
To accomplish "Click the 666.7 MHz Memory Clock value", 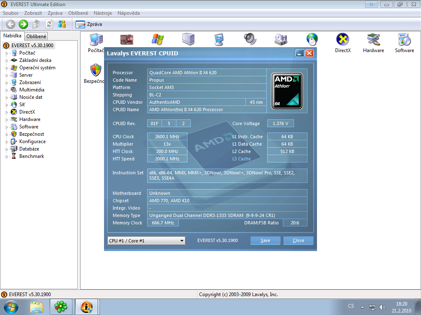I will tap(163, 223).
